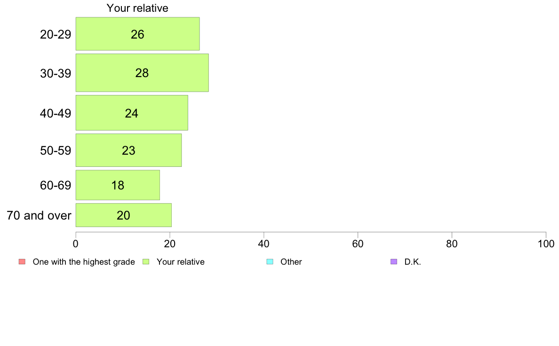Click the 60 tick label on the axis
This screenshot has width=559, height=346.
[358, 244]
